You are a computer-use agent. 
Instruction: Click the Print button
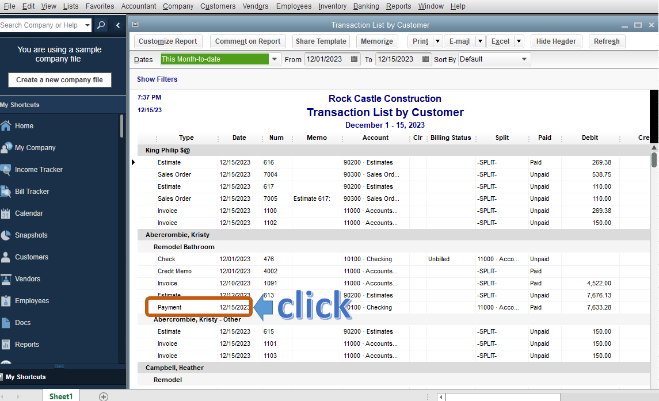[x=420, y=41]
